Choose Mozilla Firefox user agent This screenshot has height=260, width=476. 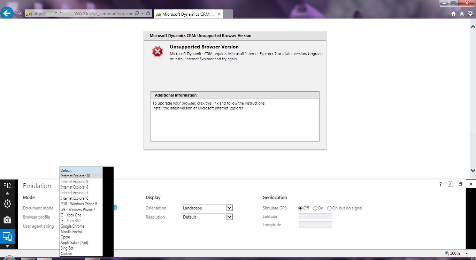tap(81, 232)
